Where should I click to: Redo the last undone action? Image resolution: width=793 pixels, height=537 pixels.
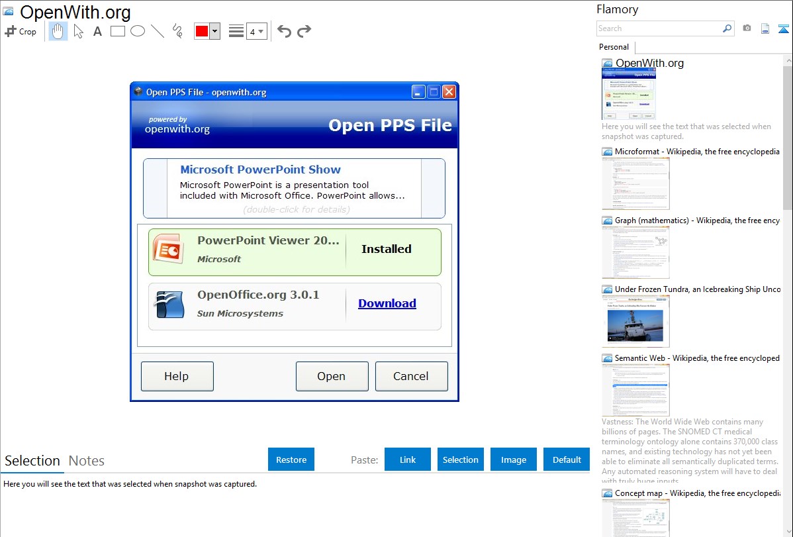[x=304, y=31]
